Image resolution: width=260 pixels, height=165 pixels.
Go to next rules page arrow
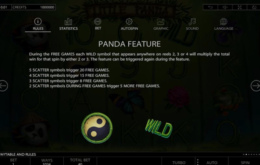[x=255, y=86]
